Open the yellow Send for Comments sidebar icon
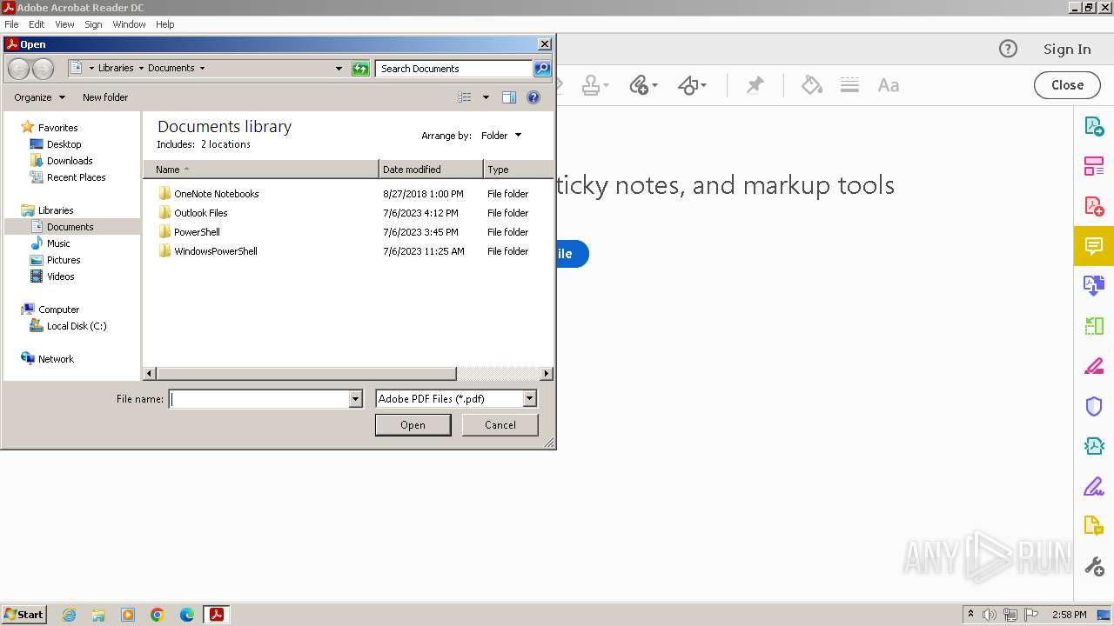 (x=1094, y=526)
